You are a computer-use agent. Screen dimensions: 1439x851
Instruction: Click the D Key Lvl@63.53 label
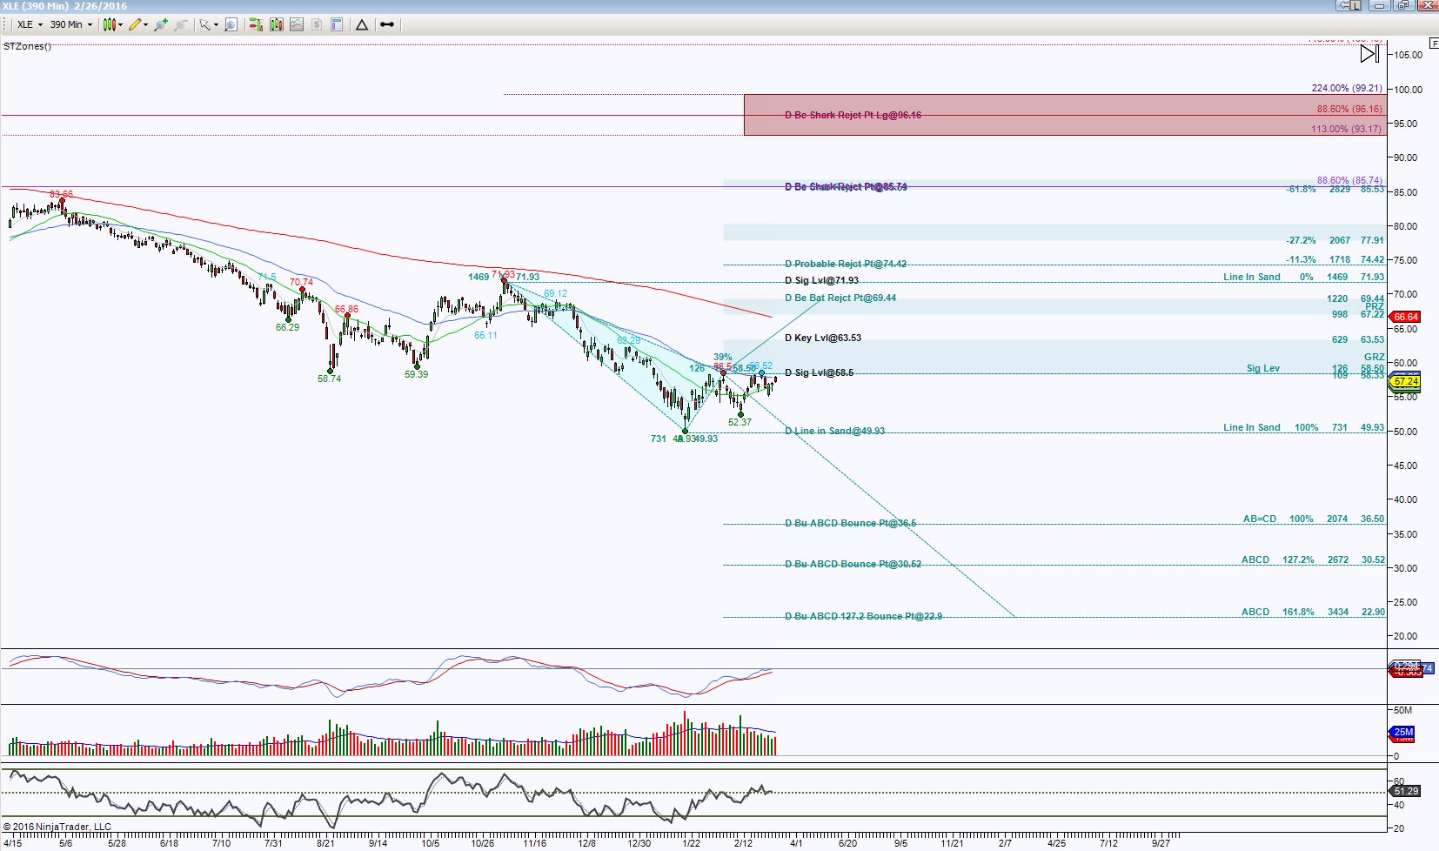point(822,338)
